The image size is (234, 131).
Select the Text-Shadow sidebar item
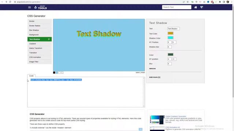(39, 39)
